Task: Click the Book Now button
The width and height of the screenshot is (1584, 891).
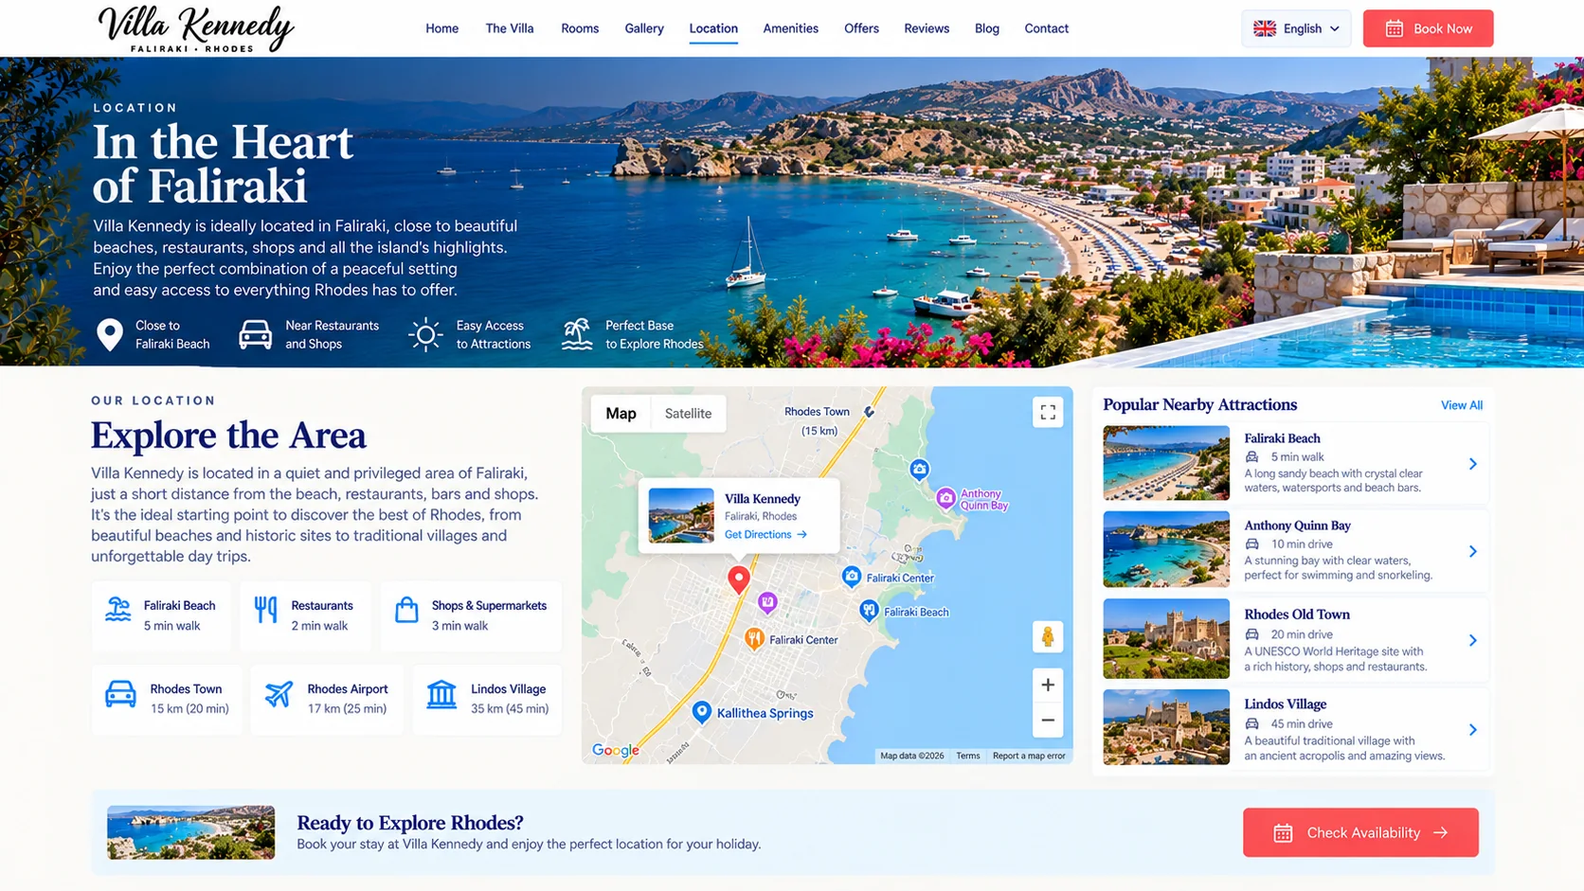Action: click(1428, 28)
